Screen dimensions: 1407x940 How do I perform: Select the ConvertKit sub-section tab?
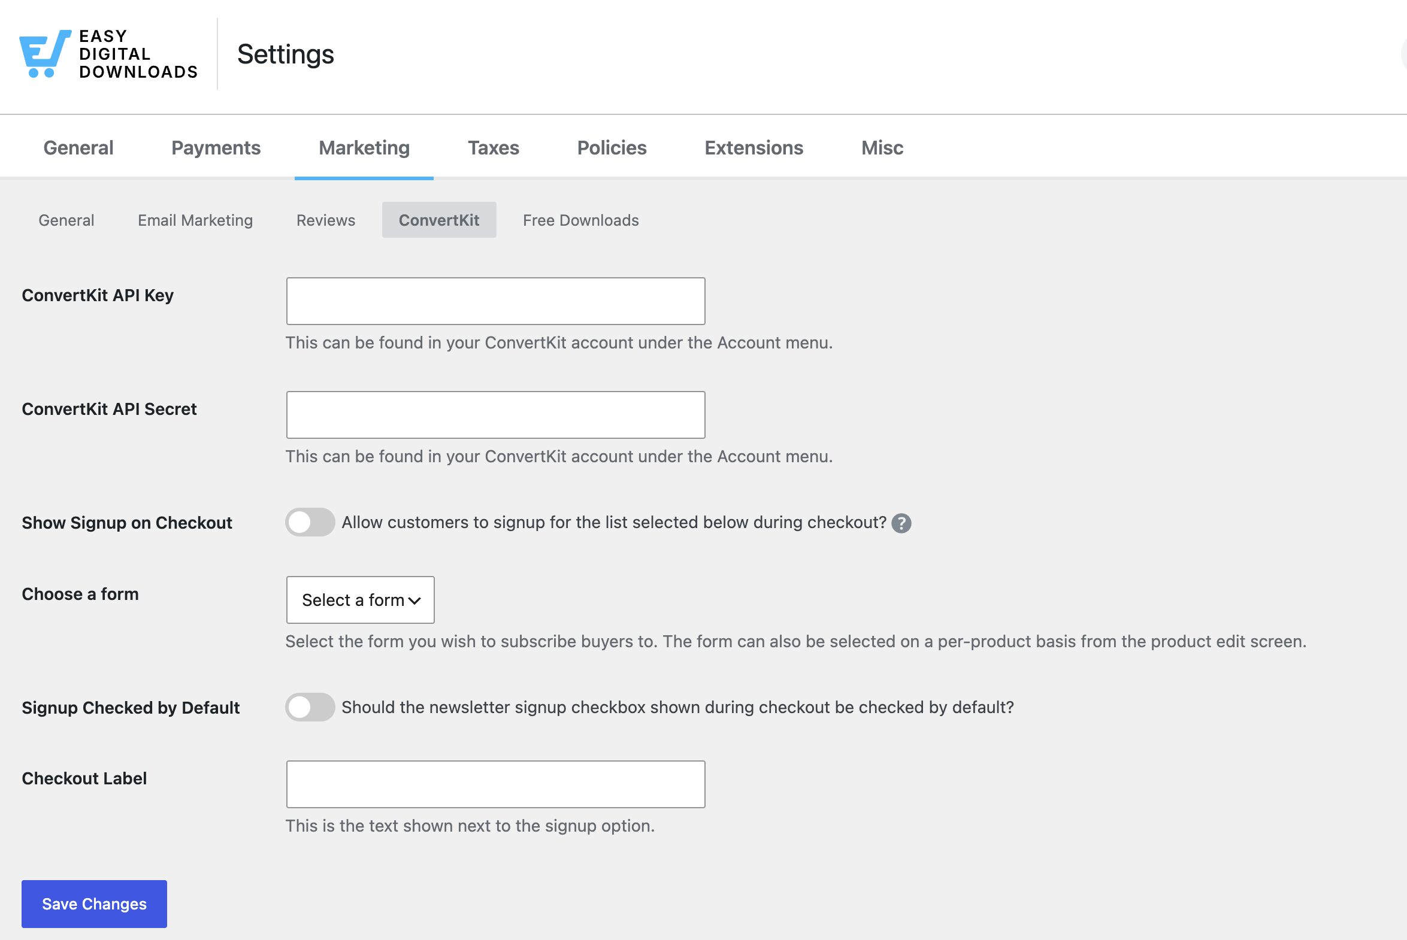point(439,220)
